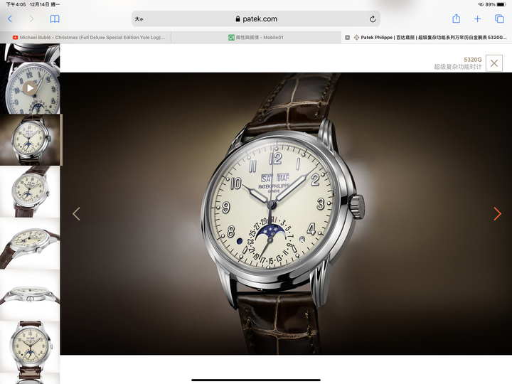This screenshot has height=384, width=512.
Task: Play the watch video thumbnail
Action: tap(30, 88)
